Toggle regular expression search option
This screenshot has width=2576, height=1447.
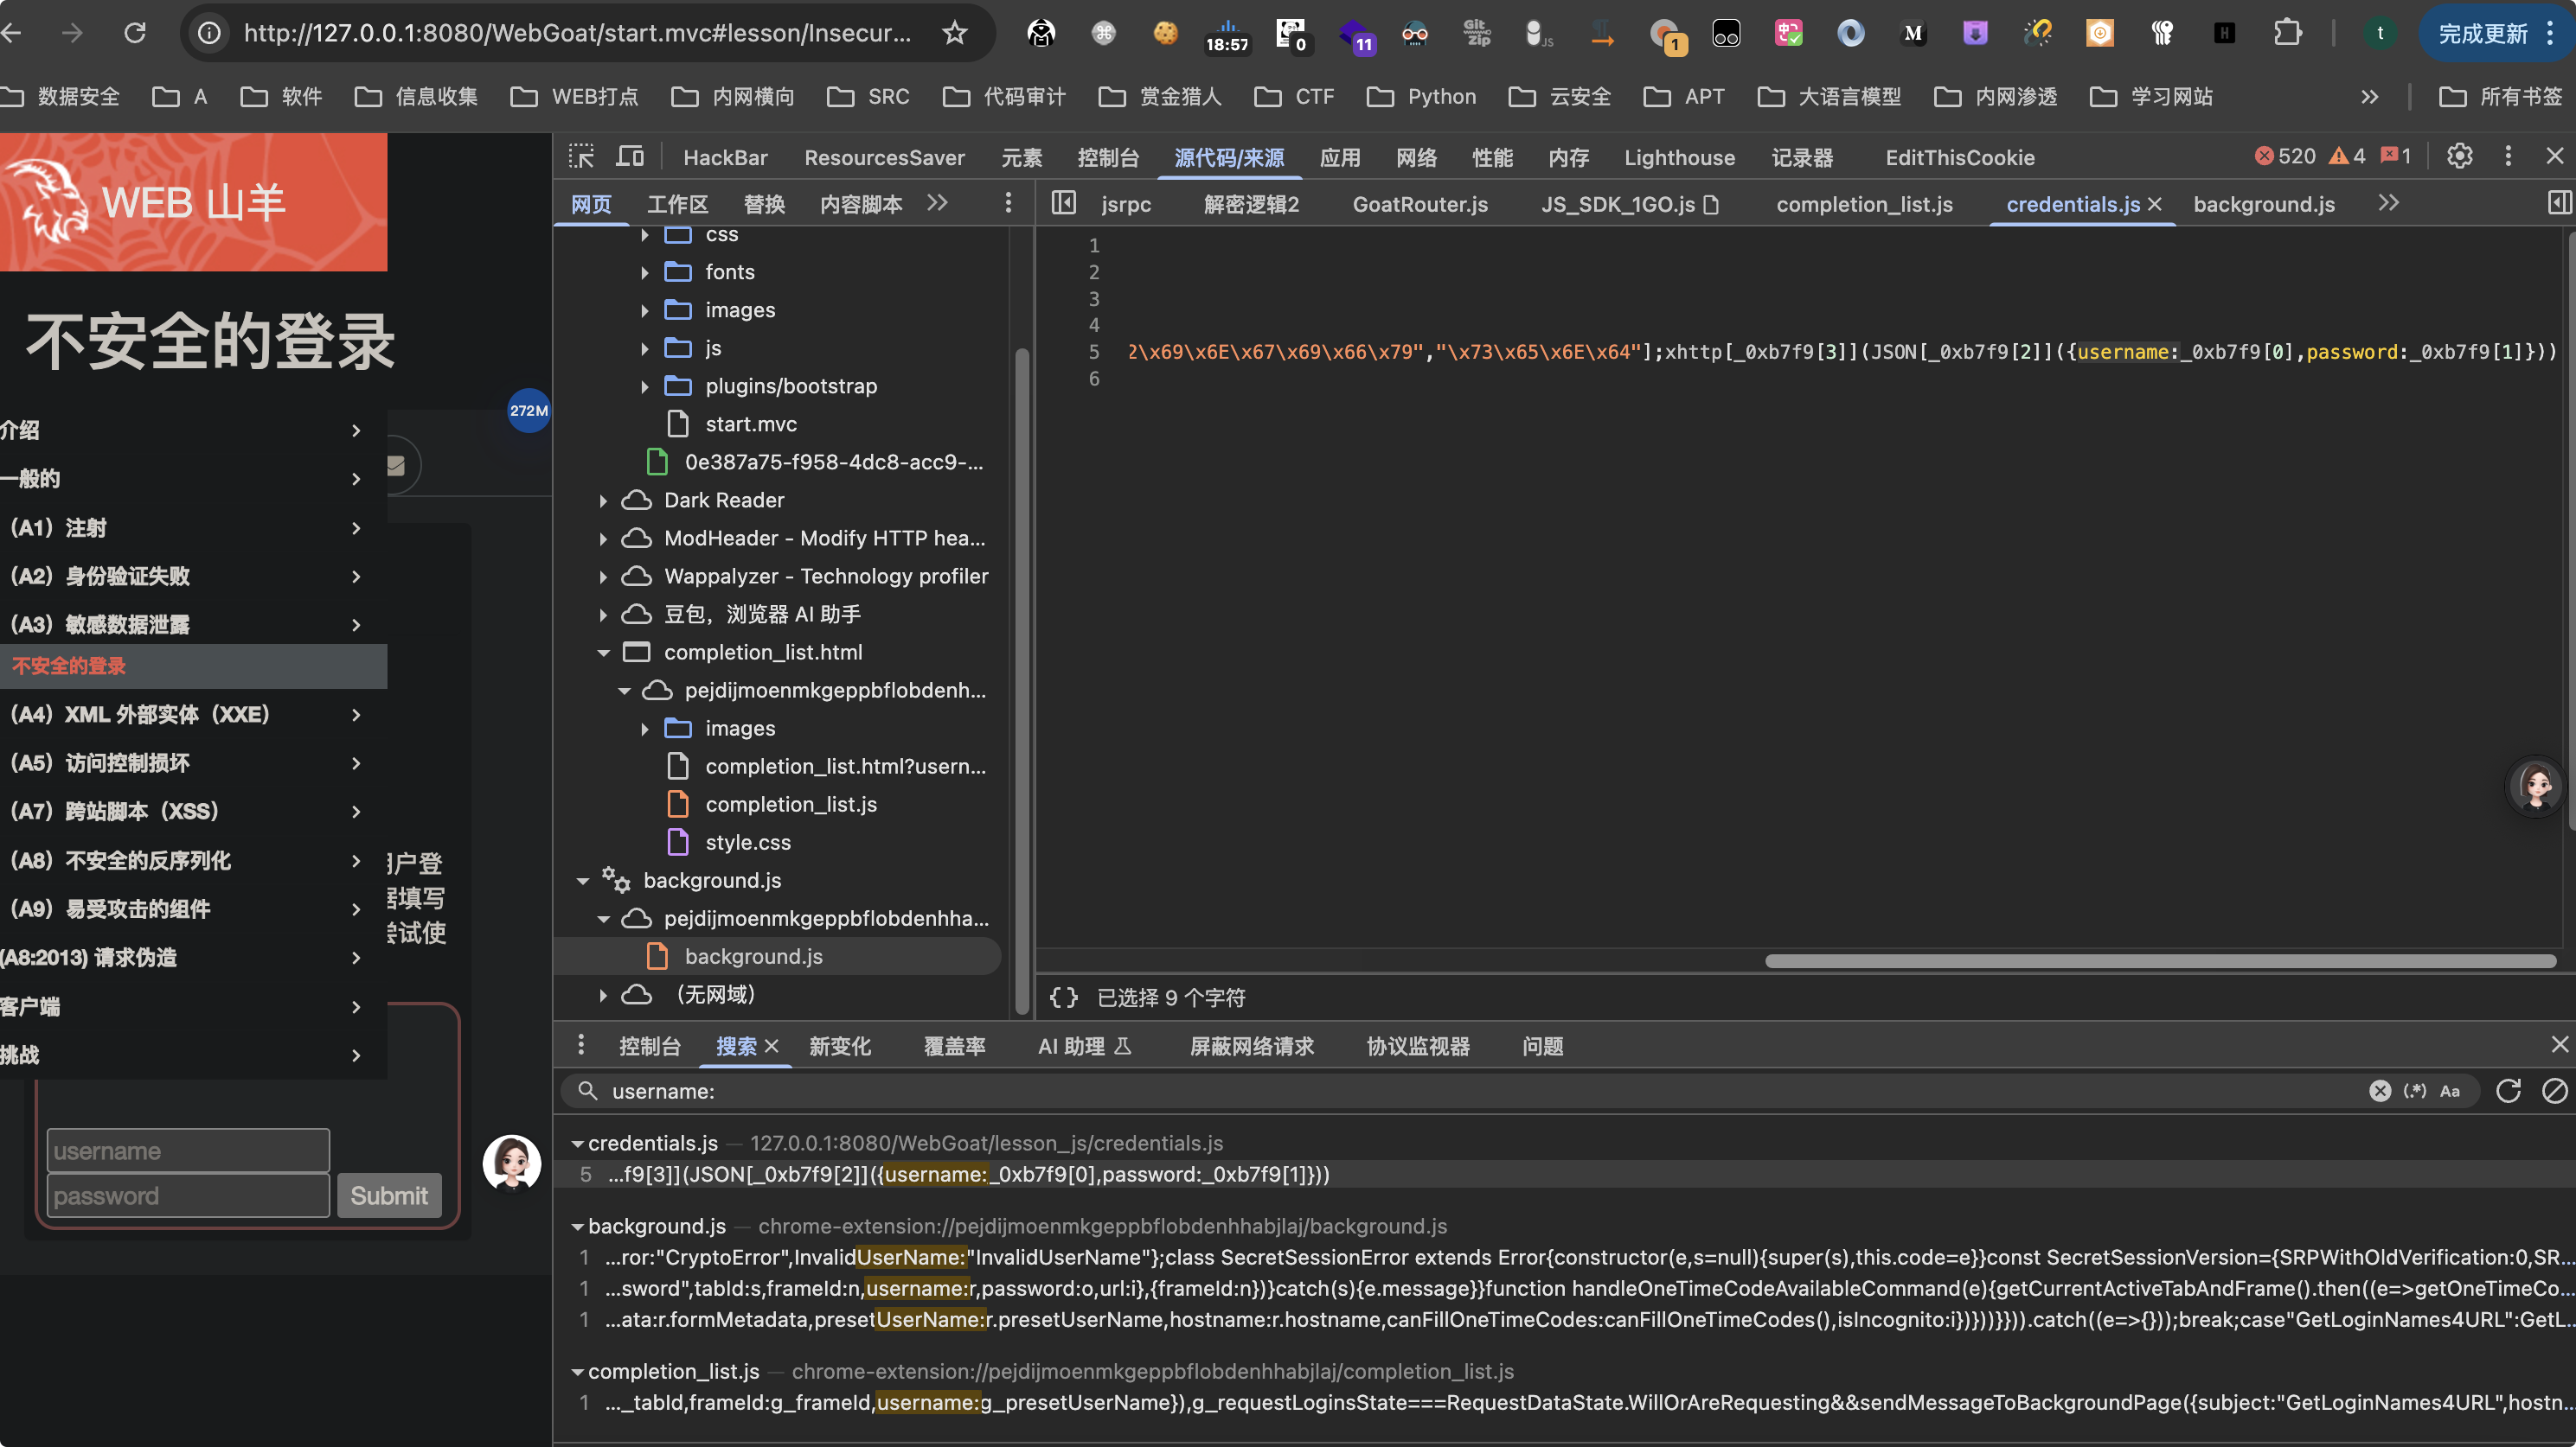(2414, 1090)
